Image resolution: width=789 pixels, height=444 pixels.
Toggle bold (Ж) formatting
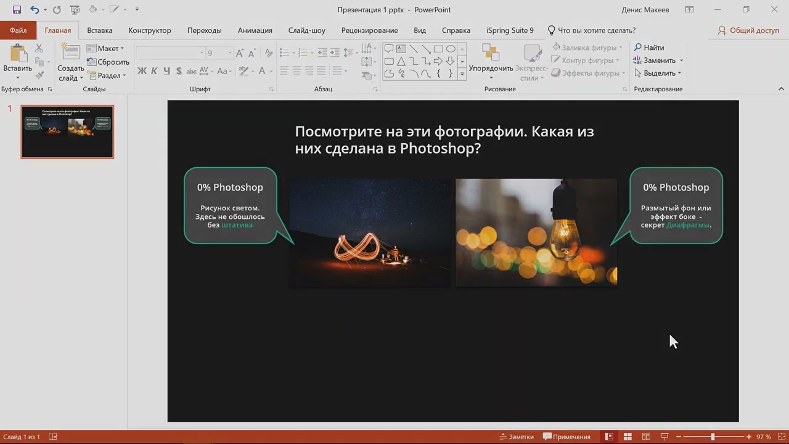pyautogui.click(x=142, y=71)
